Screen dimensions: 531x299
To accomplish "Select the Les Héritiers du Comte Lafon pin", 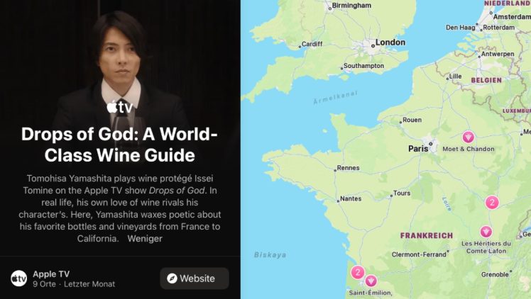I will click(486, 232).
